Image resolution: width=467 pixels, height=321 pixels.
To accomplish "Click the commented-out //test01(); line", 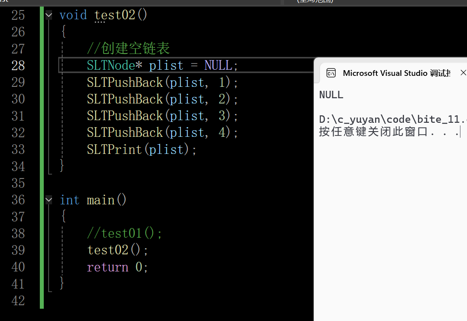I will point(124,233).
